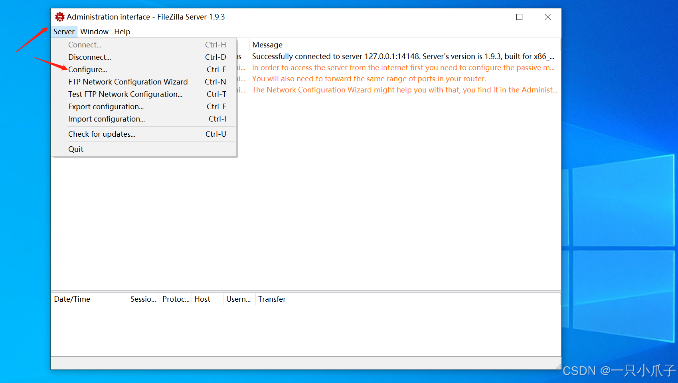Choose Configure... in the Server menu
This screenshot has width=678, height=383.
coord(144,69)
